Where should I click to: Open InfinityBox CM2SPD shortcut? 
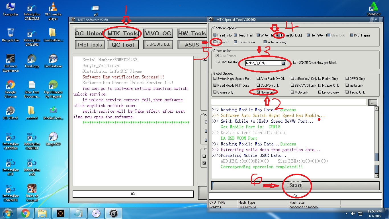[32, 37]
